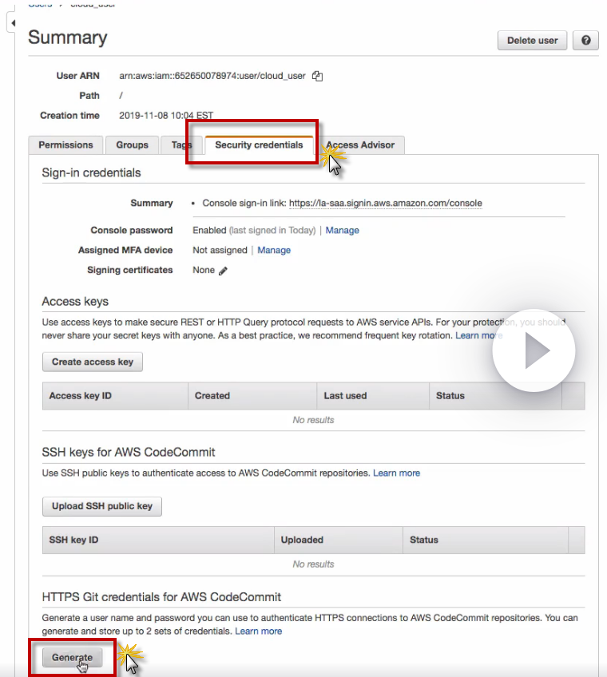Copy the User ARN to clipboard

317,76
